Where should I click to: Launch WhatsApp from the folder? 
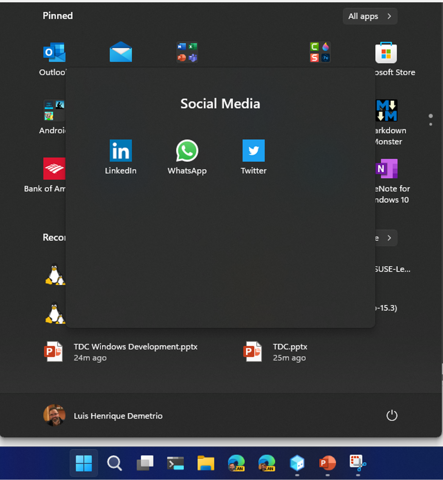point(187,157)
